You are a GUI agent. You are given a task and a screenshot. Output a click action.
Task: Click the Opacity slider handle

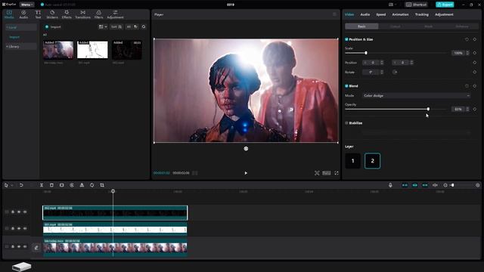428,109
